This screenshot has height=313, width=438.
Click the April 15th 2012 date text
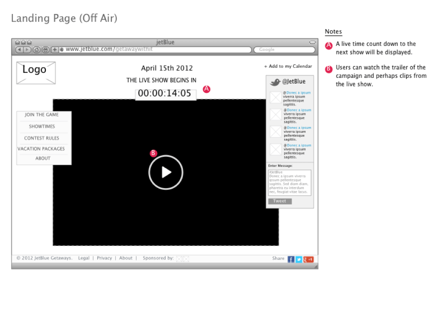[167, 68]
